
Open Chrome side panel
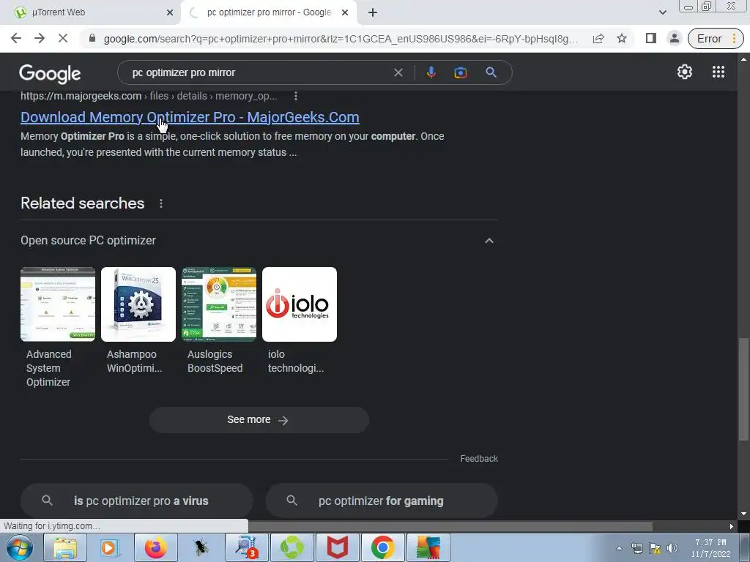[x=650, y=38]
